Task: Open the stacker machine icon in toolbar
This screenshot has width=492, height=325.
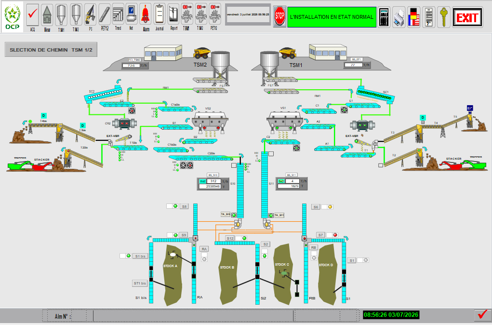Action: pos(91,15)
